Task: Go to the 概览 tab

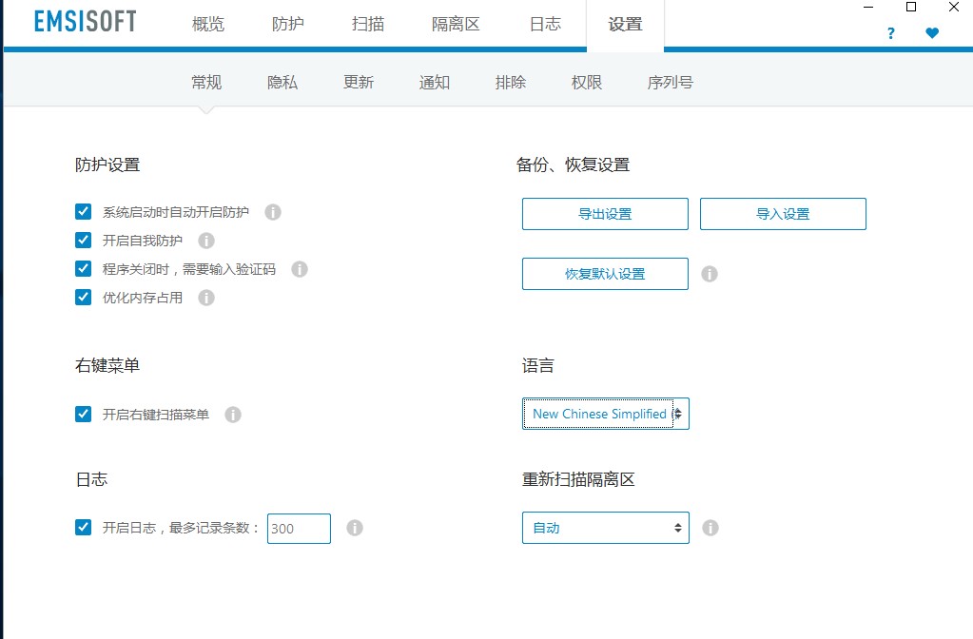Action: (x=208, y=24)
